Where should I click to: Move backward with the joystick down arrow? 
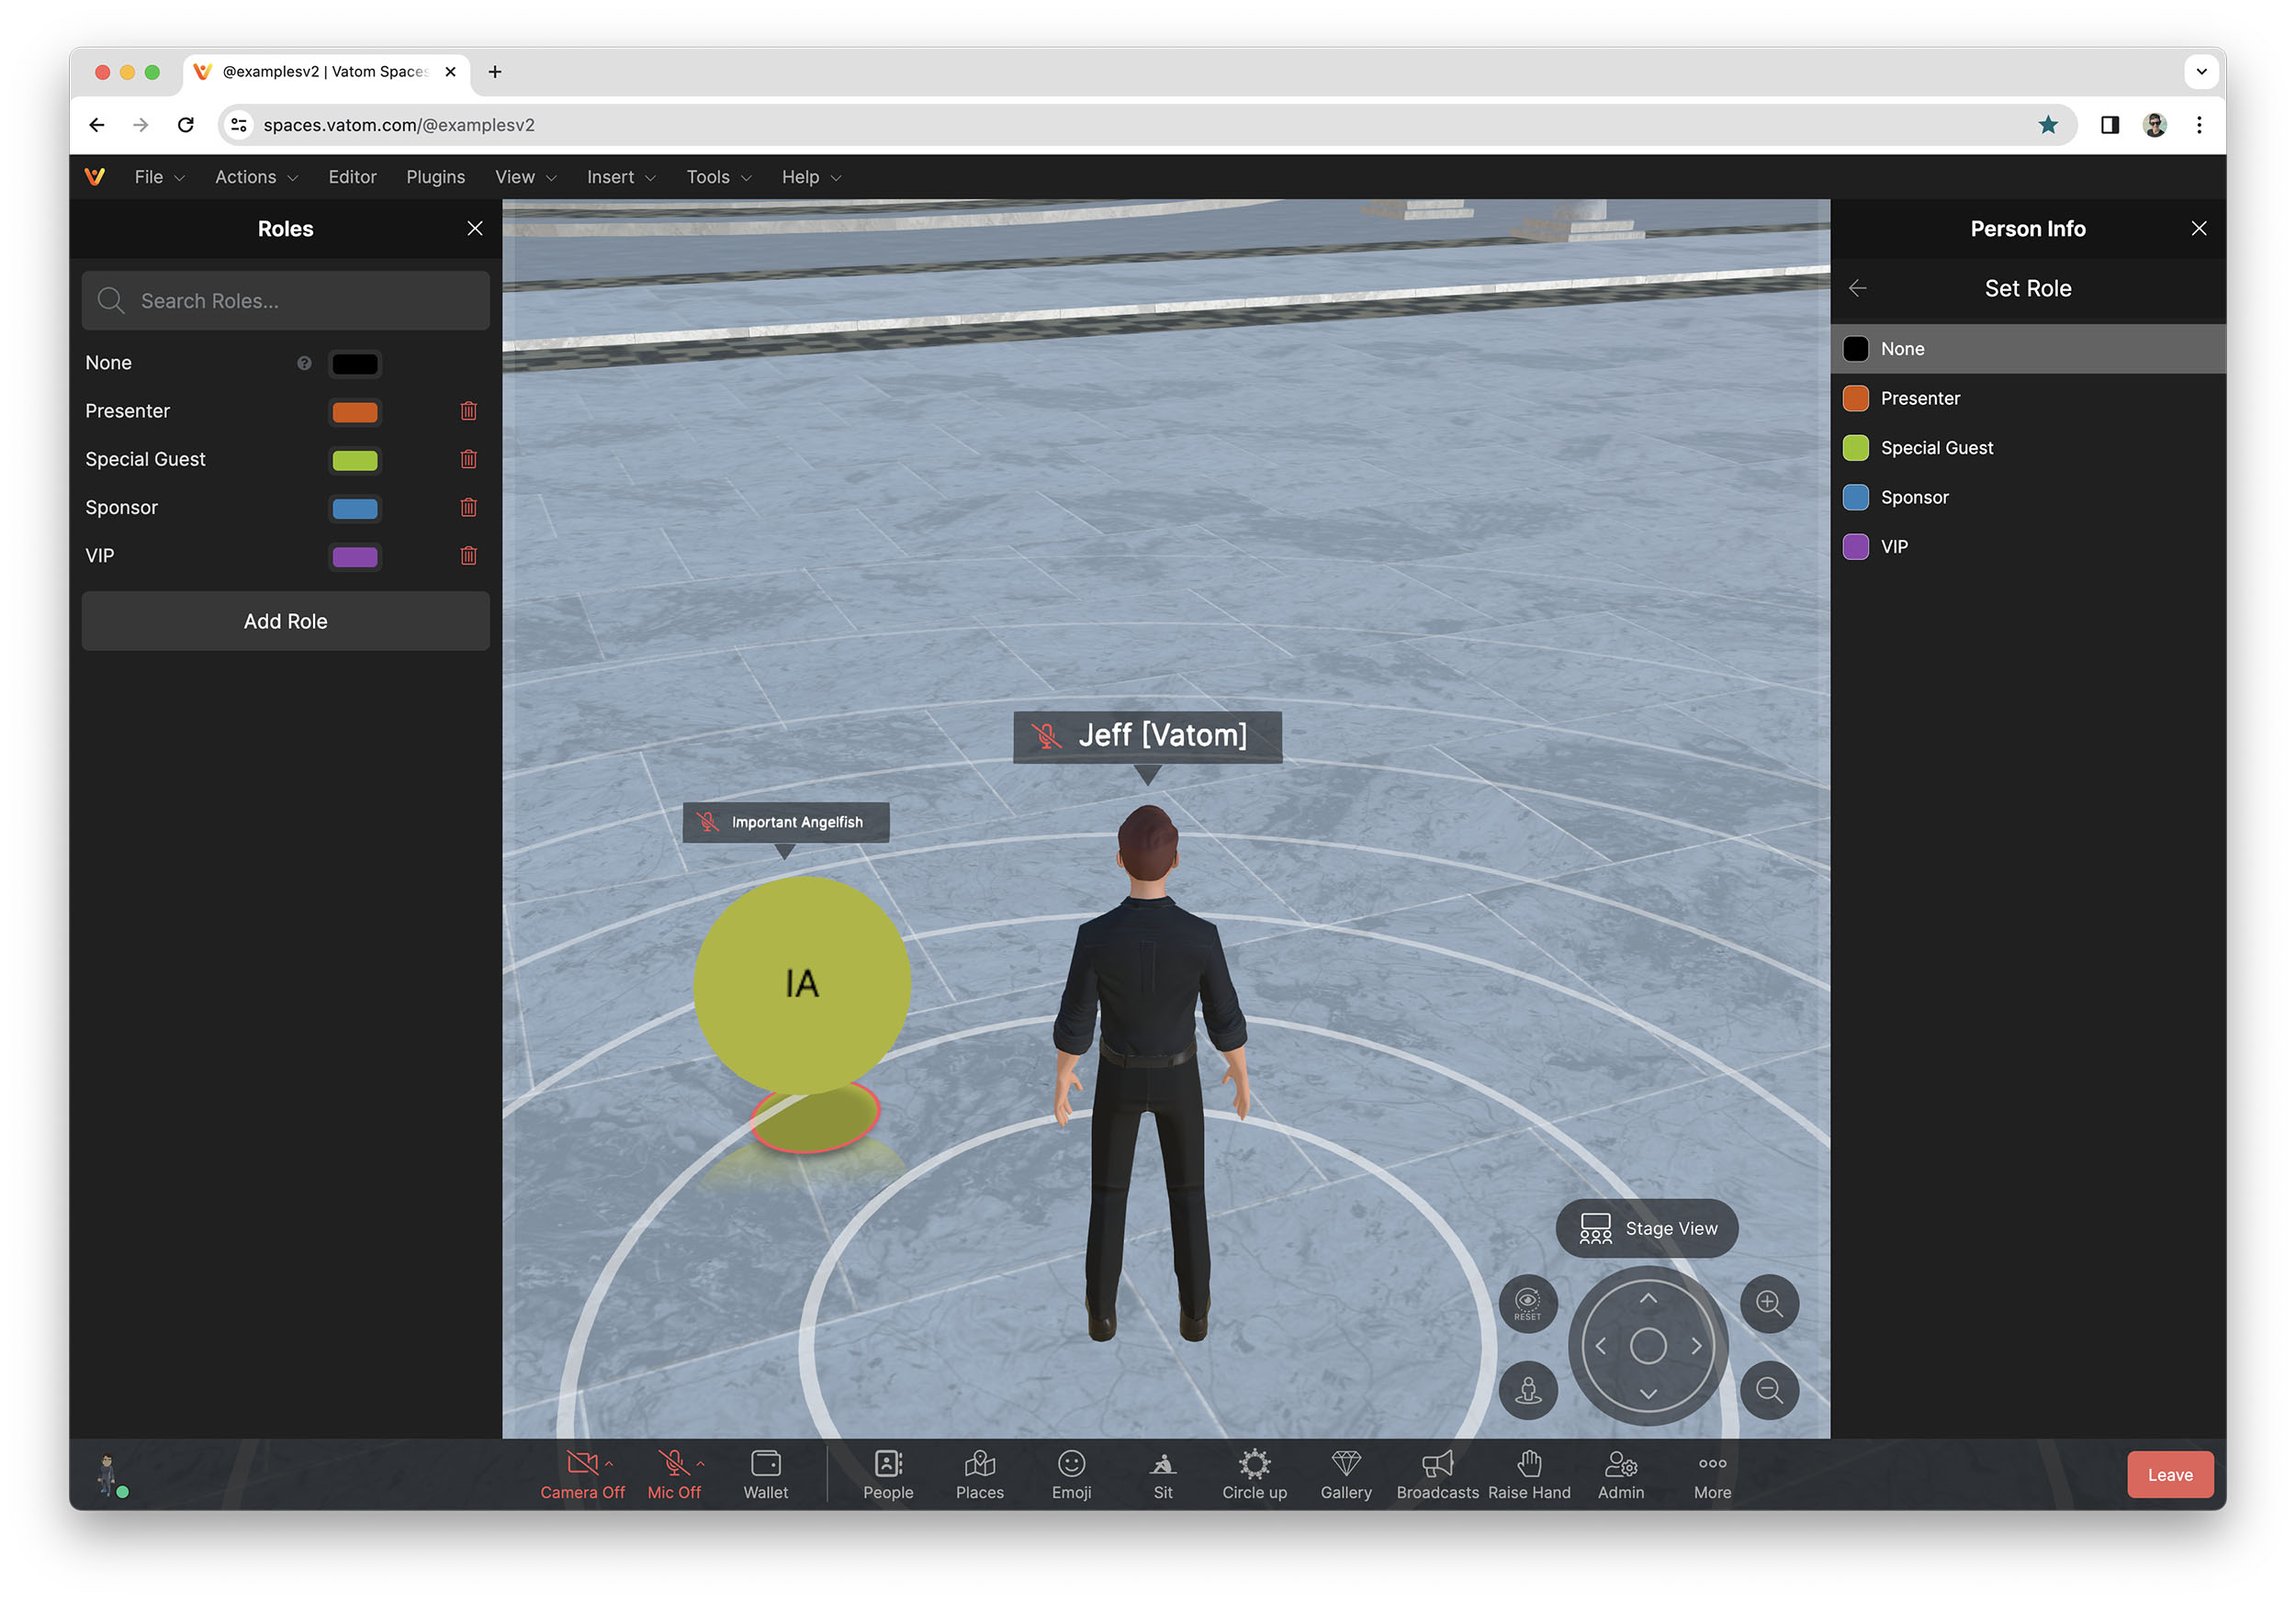[1648, 1395]
